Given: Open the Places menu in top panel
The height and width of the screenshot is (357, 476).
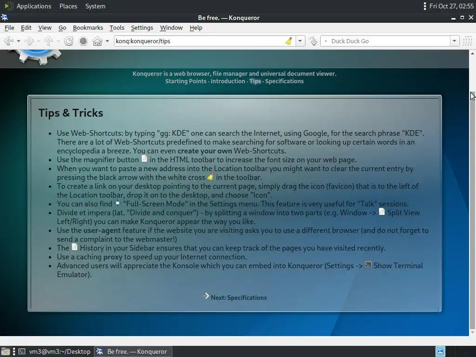Looking at the screenshot, I should point(68,6).
